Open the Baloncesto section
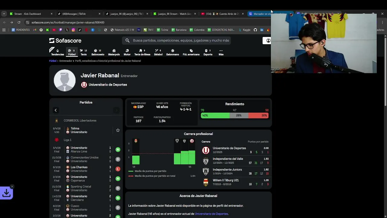Viewport: 387px width, 218px height. [x=98, y=52]
